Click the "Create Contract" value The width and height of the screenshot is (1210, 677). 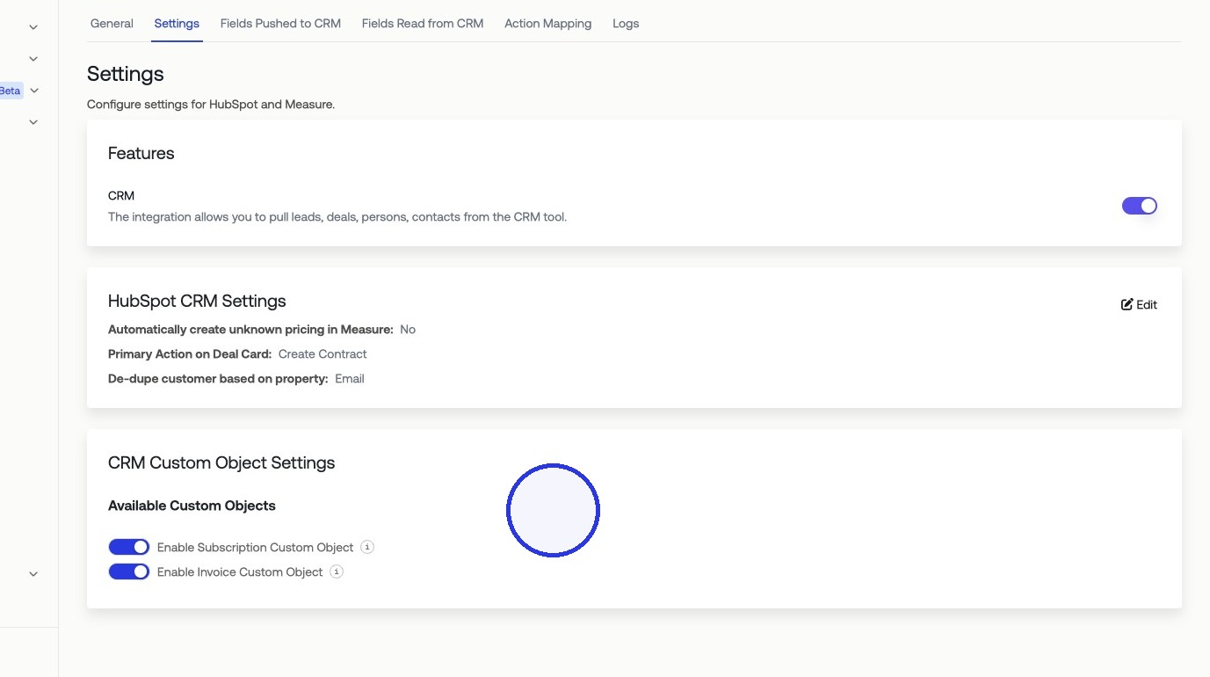tap(322, 354)
